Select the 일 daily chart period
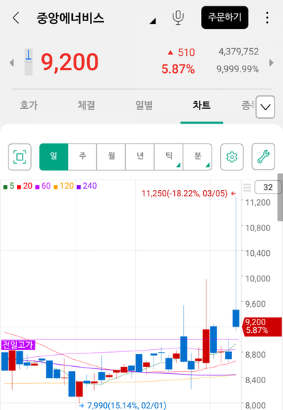The image size is (283, 410). point(54,157)
